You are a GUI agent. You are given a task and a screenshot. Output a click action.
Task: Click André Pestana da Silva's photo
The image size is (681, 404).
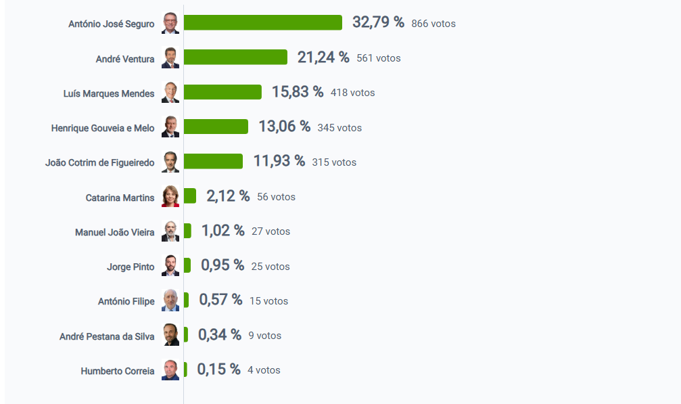click(x=170, y=335)
